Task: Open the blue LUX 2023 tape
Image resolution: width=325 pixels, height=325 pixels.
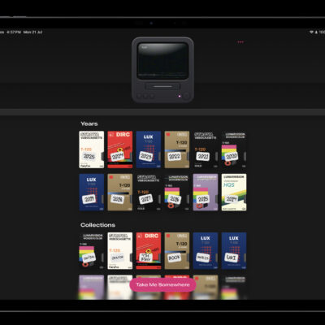Action: [149, 149]
